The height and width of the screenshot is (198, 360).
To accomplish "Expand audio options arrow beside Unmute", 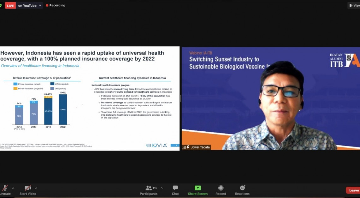I will pos(13,188).
